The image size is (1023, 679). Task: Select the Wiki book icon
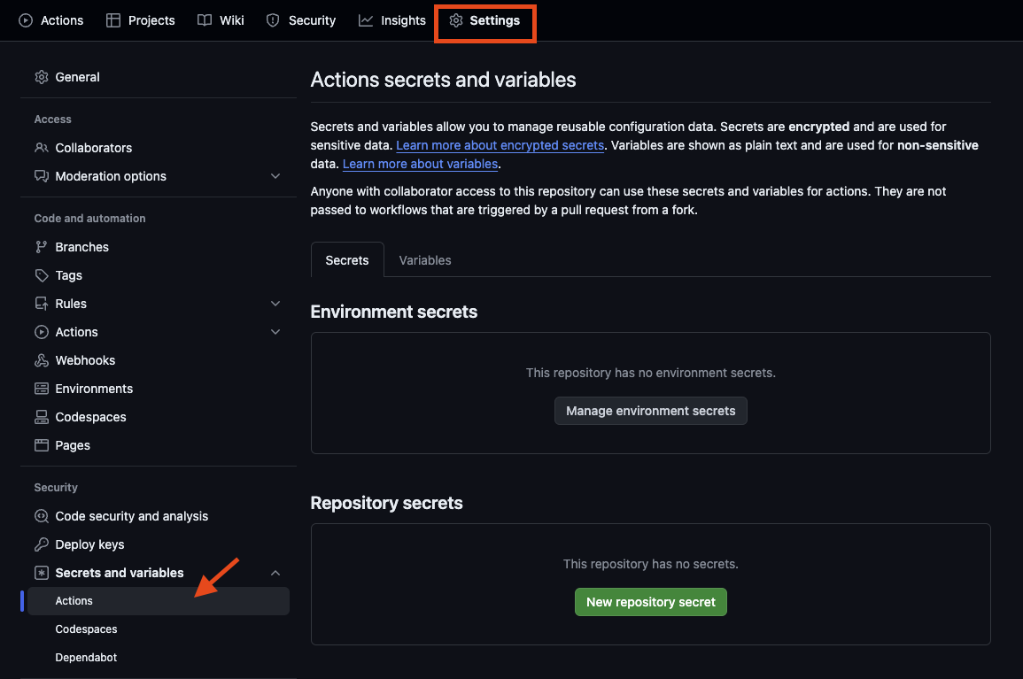[203, 19]
